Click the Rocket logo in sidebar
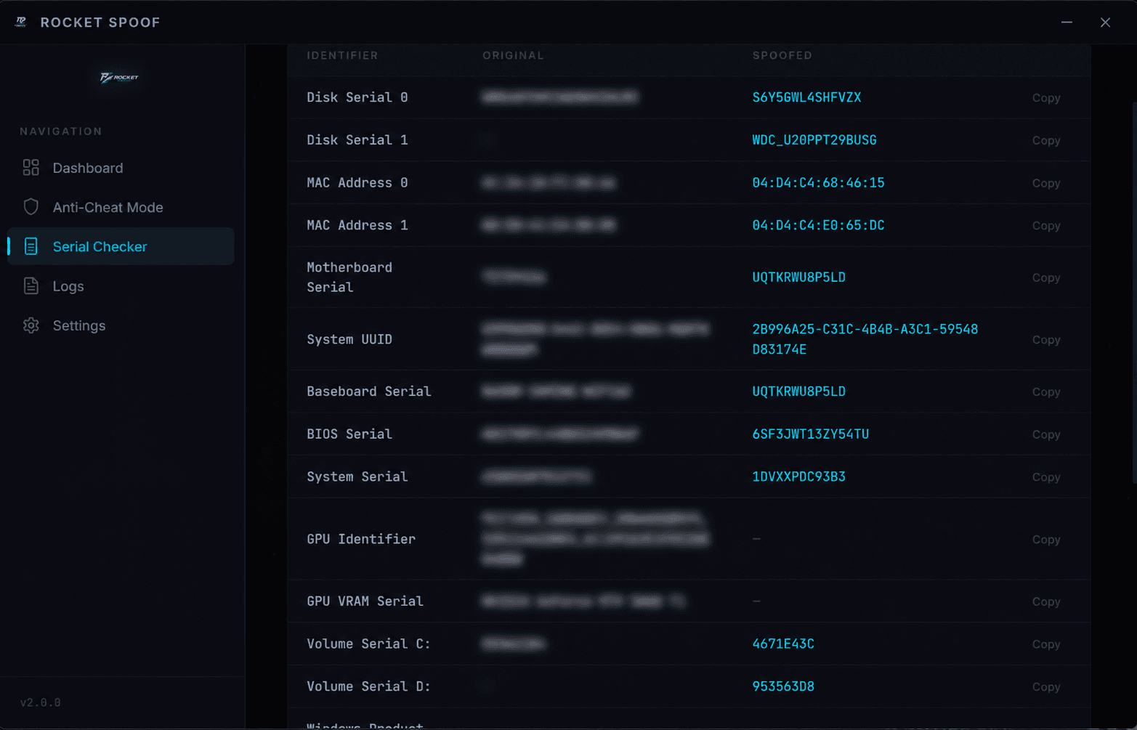Image resolution: width=1137 pixels, height=730 pixels. [x=119, y=77]
